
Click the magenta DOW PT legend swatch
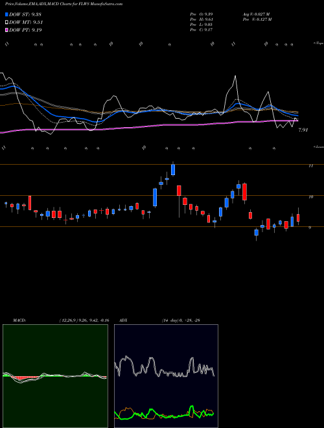7,30
